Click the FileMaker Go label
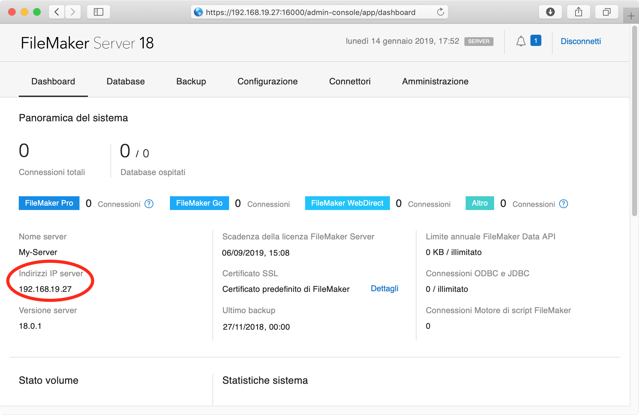 199,203
